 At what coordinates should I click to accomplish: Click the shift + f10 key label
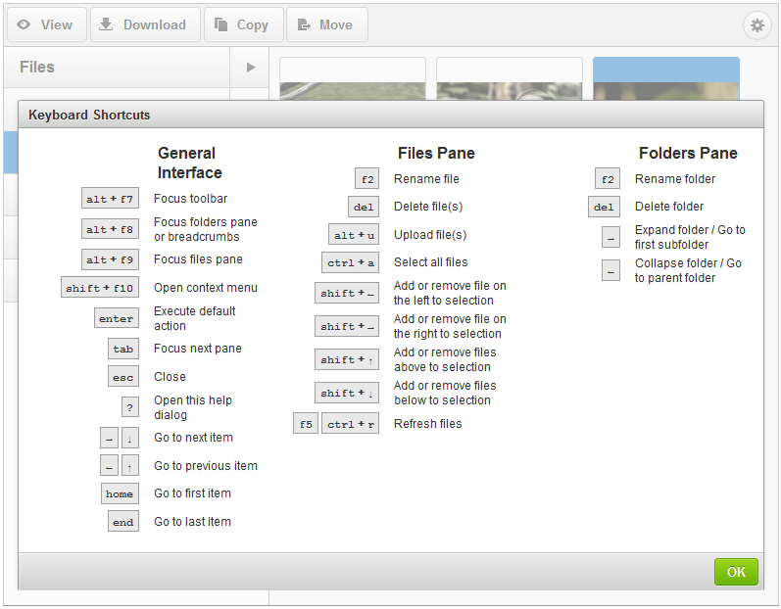tap(100, 288)
